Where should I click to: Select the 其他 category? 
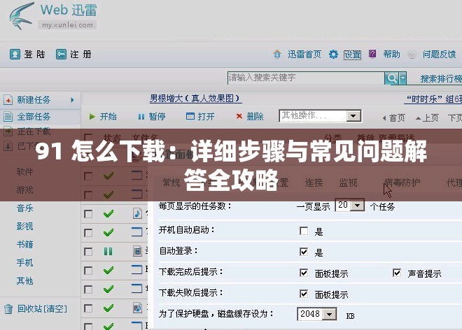pos(24,281)
